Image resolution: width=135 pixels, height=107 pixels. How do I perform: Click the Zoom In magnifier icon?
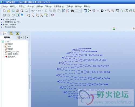point(109,11)
